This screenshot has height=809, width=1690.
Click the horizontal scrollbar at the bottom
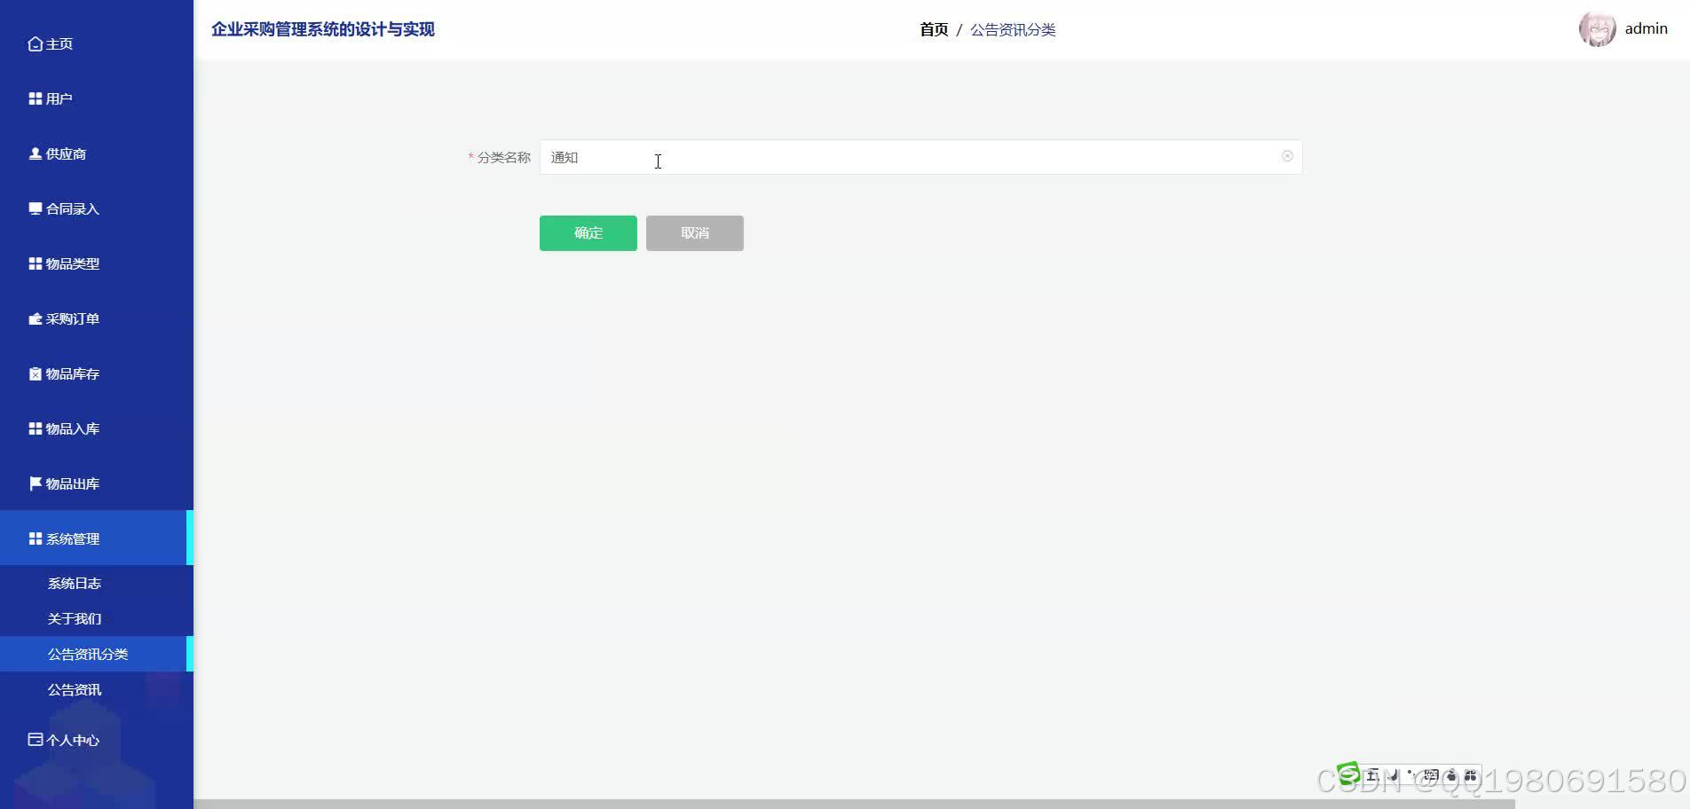click(x=854, y=804)
